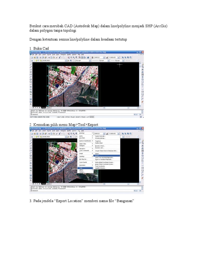Image resolution: width=200 pixels, height=267 pixels.
Task: Select the Multiline Text 'A' tool in step 2
Action: pyautogui.click(x=31, y=180)
